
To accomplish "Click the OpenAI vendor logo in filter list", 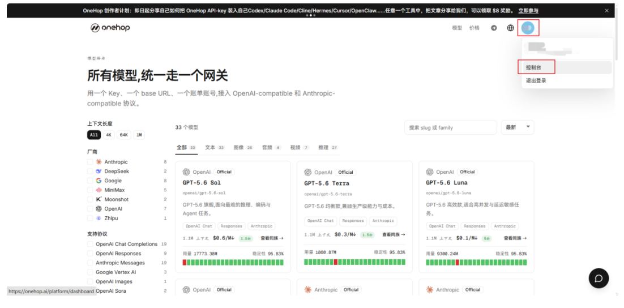I will (x=99, y=208).
